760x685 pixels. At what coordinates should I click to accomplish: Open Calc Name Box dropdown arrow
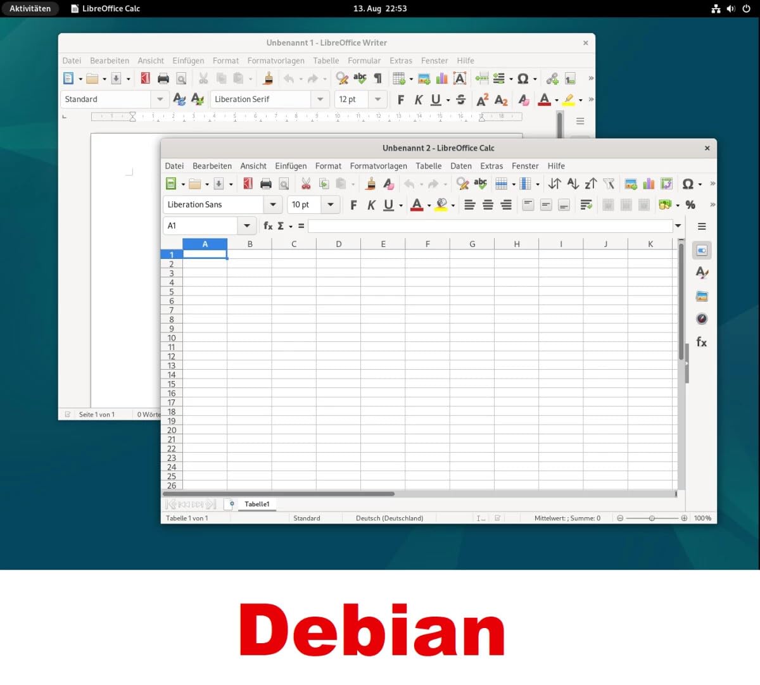pos(247,225)
